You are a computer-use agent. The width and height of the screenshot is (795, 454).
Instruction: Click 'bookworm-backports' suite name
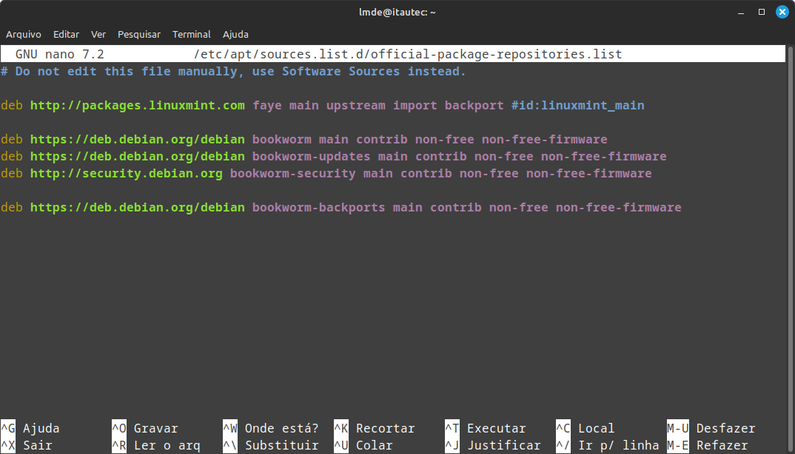point(319,207)
